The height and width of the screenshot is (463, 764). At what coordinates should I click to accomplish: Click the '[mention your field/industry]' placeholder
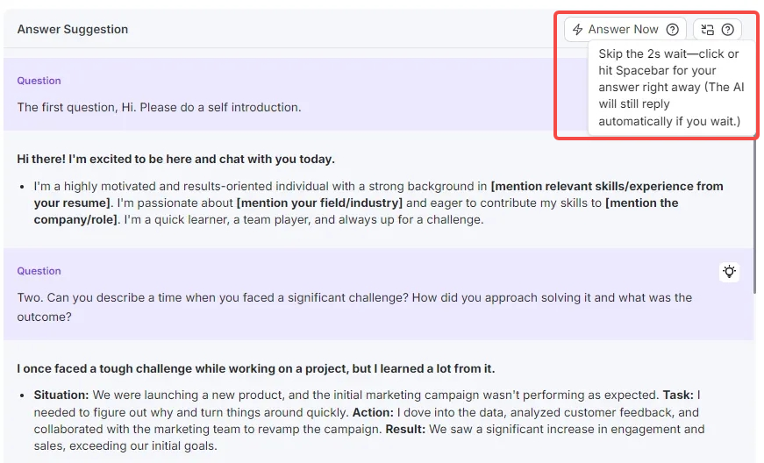319,203
